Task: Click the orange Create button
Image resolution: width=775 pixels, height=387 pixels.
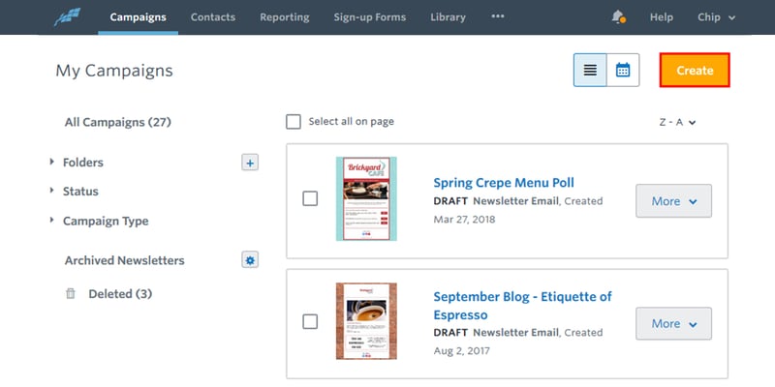Action: (x=695, y=70)
